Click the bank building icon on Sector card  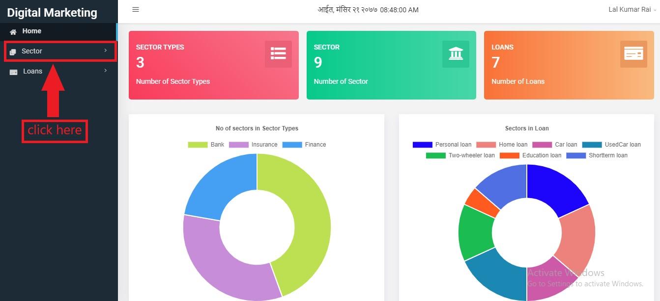tap(456, 54)
